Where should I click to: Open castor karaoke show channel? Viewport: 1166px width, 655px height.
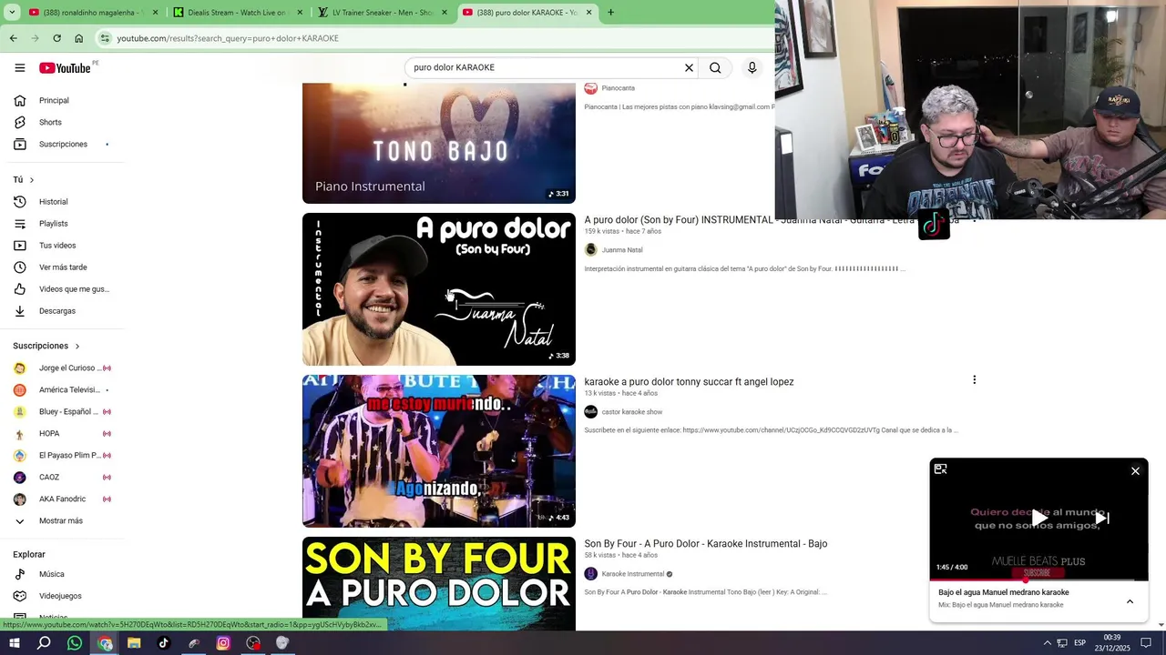pos(631,412)
